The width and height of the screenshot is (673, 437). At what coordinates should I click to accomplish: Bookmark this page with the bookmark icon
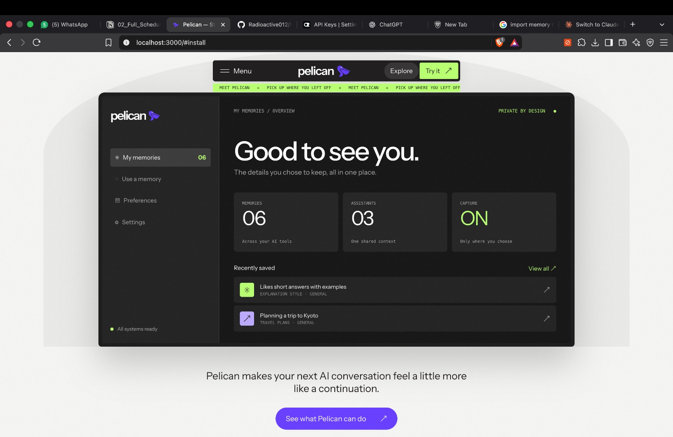tap(108, 42)
